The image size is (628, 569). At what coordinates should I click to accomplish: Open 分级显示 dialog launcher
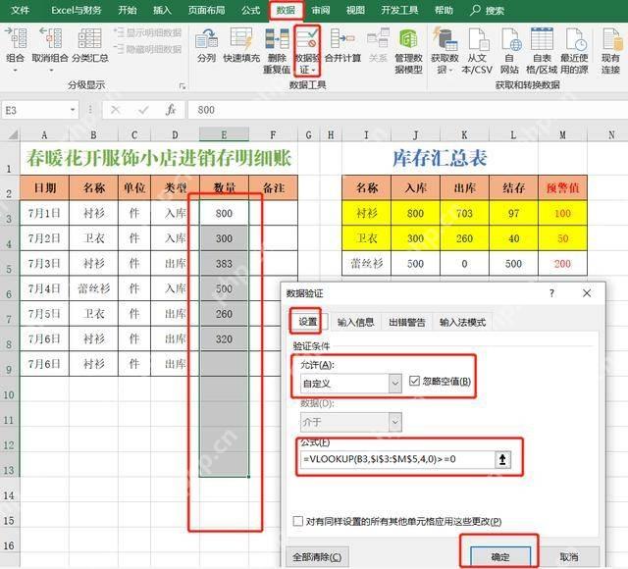[x=183, y=85]
